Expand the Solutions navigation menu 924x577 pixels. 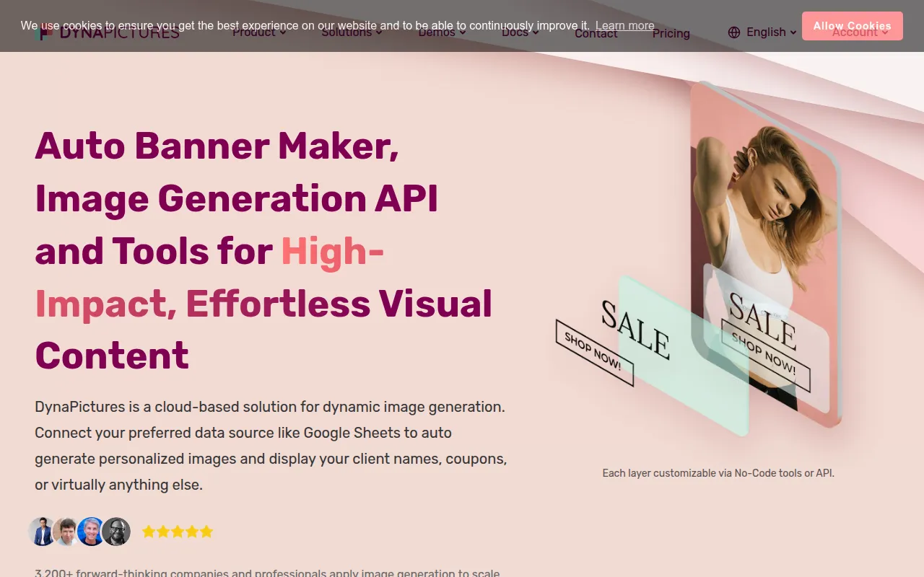[352, 32]
